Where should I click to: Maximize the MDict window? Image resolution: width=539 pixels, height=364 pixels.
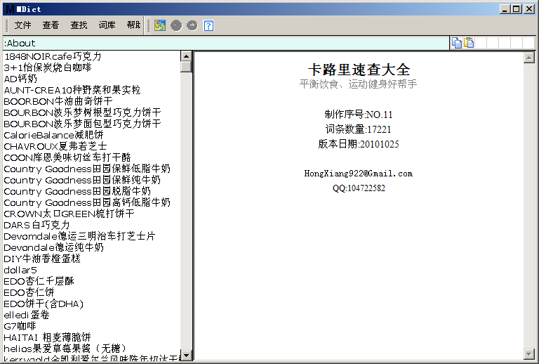[517, 8]
